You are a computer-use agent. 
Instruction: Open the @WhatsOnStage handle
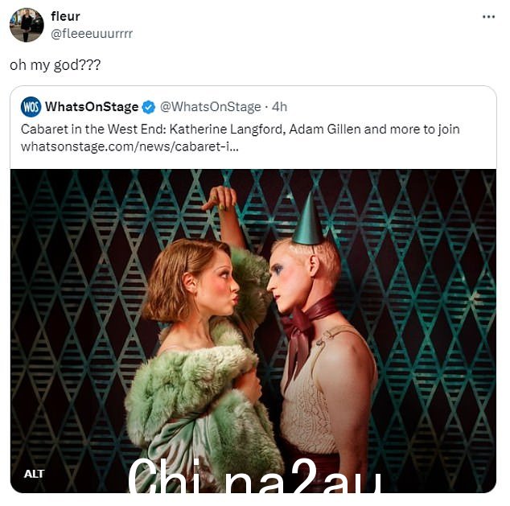click(211, 107)
